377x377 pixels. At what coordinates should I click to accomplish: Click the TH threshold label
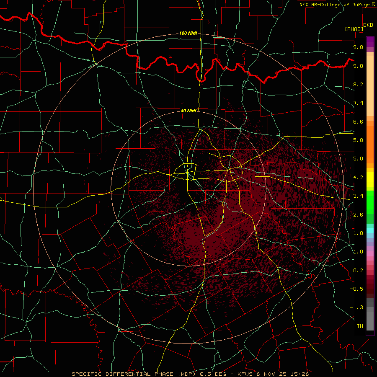360,326
